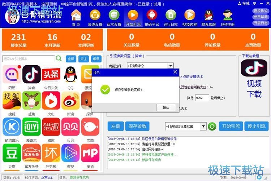Image resolution: width=271 pixels, height=181 pixels.
Task: Select the 开始引流 toolbar icon
Action: tap(133, 18)
